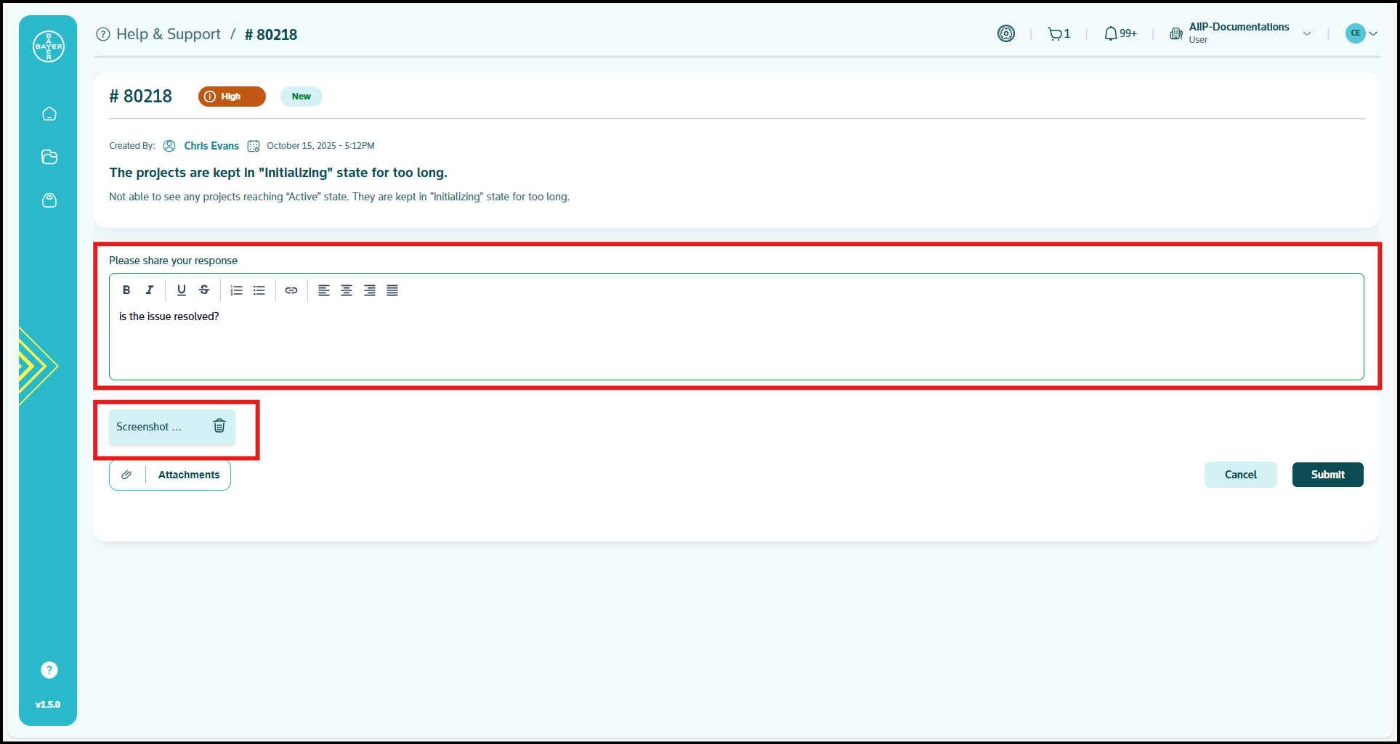Image resolution: width=1400 pixels, height=744 pixels.
Task: Select the basket icon in the sidebar
Action: (49, 200)
